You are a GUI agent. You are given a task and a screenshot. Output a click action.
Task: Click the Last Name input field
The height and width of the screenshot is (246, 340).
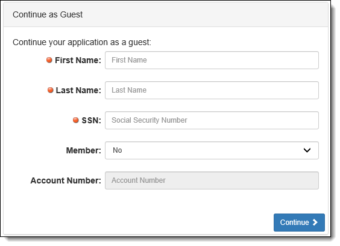click(212, 90)
